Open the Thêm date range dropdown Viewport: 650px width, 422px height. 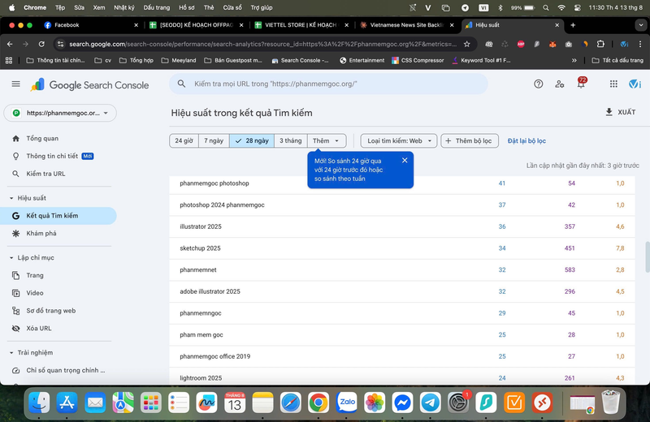point(327,141)
